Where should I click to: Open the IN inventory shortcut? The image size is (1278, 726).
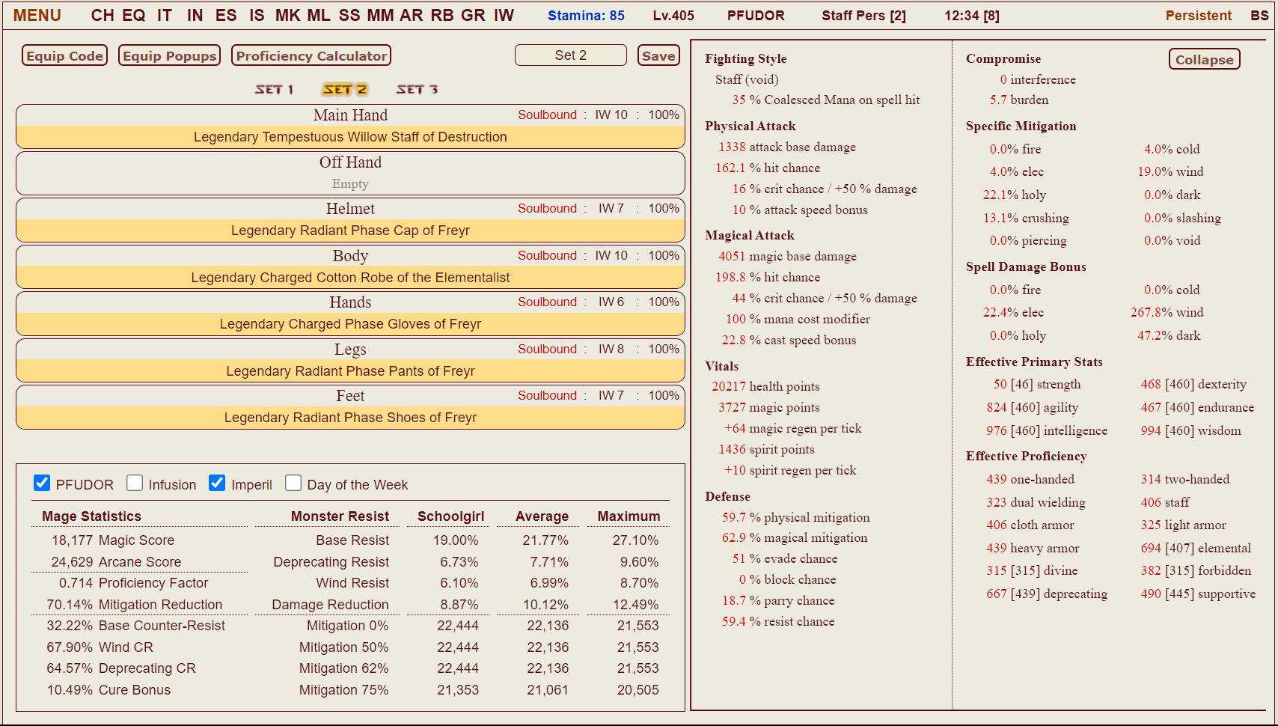point(195,15)
